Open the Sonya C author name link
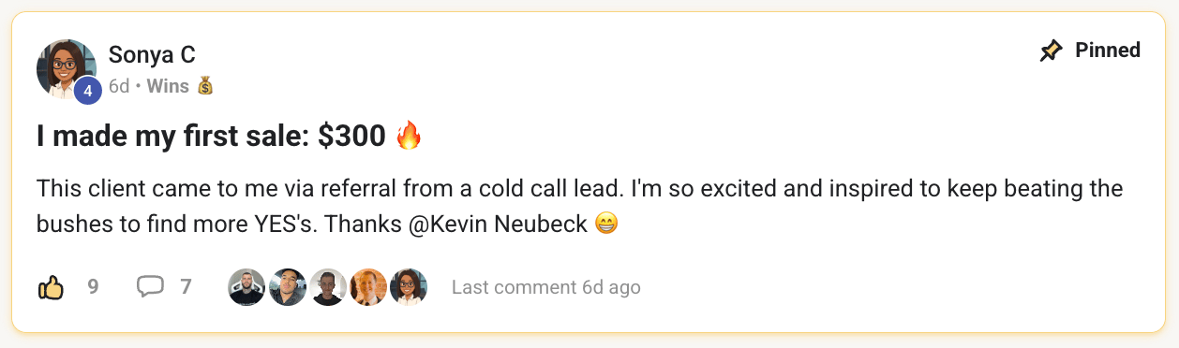 pyautogui.click(x=152, y=54)
